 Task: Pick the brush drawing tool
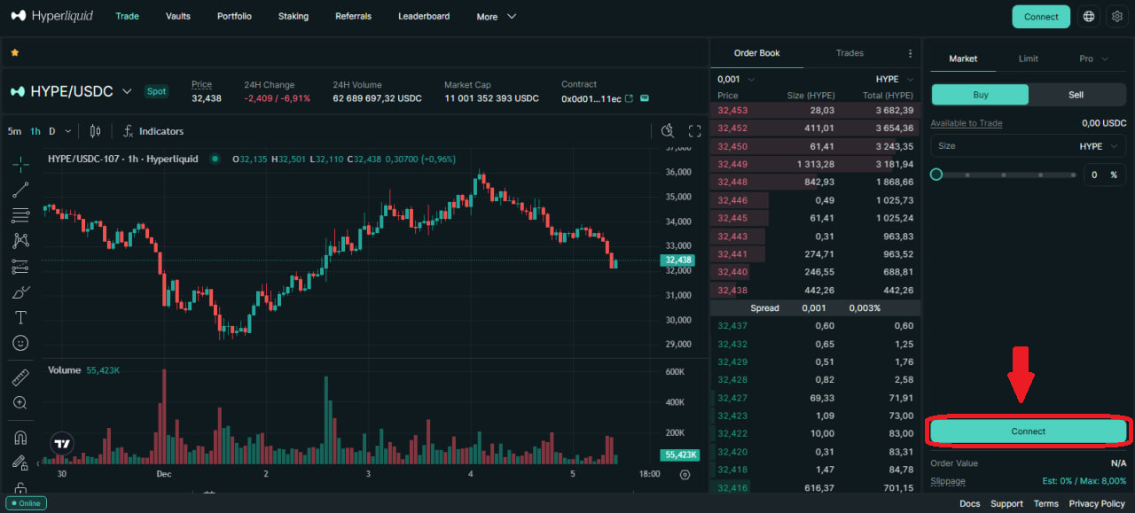(x=20, y=291)
